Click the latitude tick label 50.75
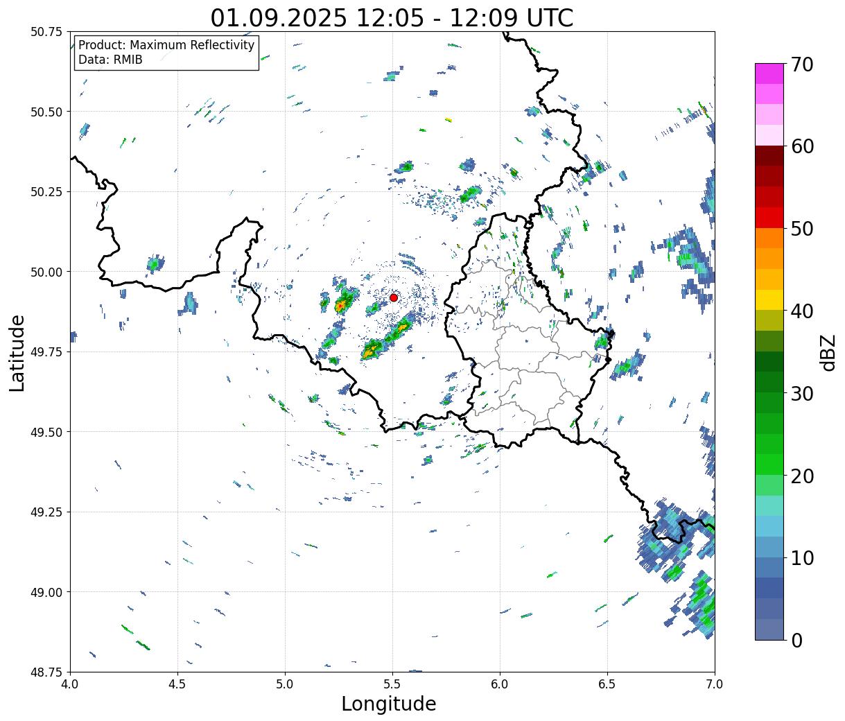Image resolution: width=845 pixels, height=721 pixels. [46, 32]
